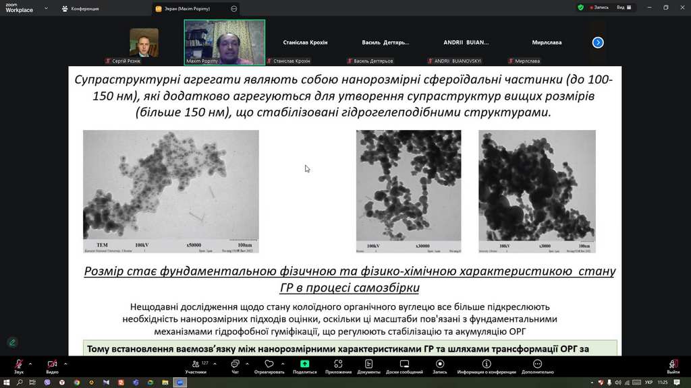The width and height of the screenshot is (691, 388).
Task: Open Информация о конференции info
Action: click(x=486, y=364)
